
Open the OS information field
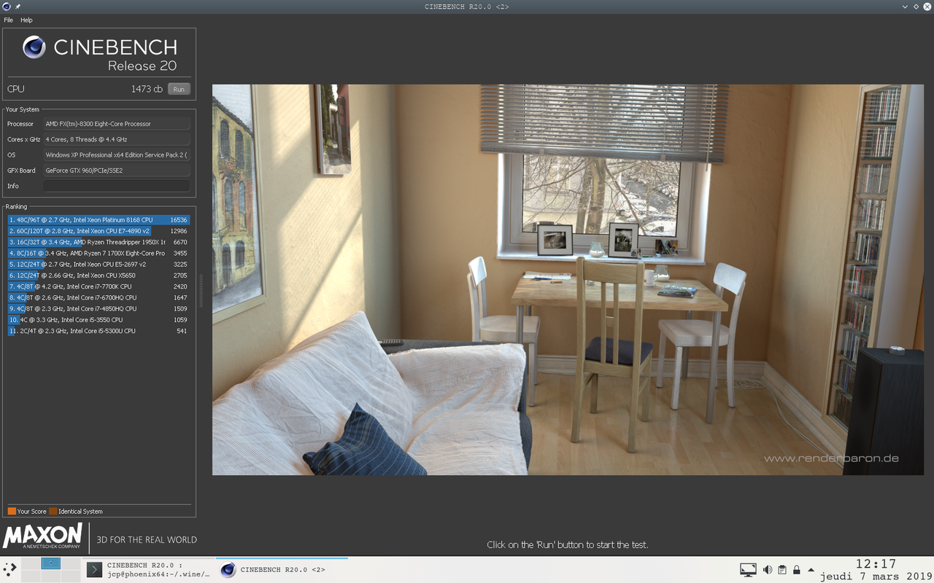(x=117, y=154)
